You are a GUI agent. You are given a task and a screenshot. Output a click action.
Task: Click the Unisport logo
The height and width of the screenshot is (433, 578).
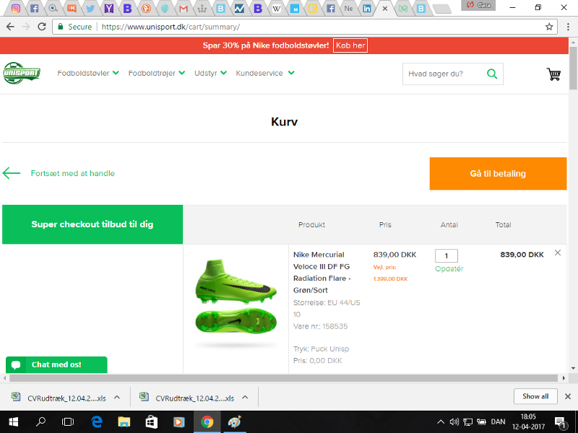click(x=22, y=73)
